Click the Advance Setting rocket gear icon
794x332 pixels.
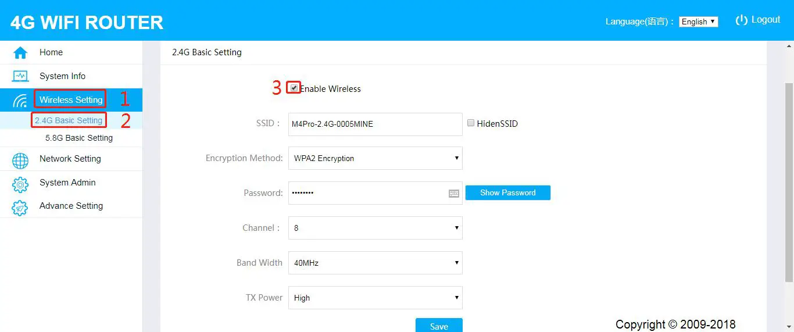pos(20,208)
